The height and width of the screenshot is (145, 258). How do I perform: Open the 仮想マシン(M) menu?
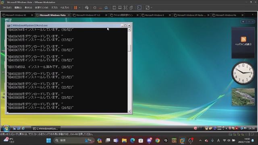point(42,8)
